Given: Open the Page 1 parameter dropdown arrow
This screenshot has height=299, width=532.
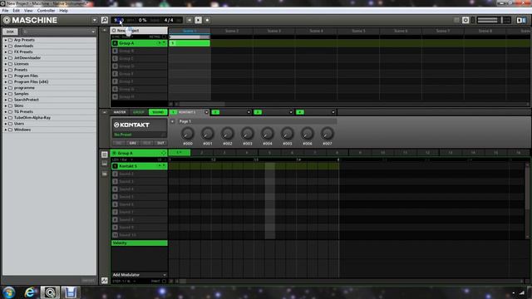Looking at the screenshot, I should 173,121.
